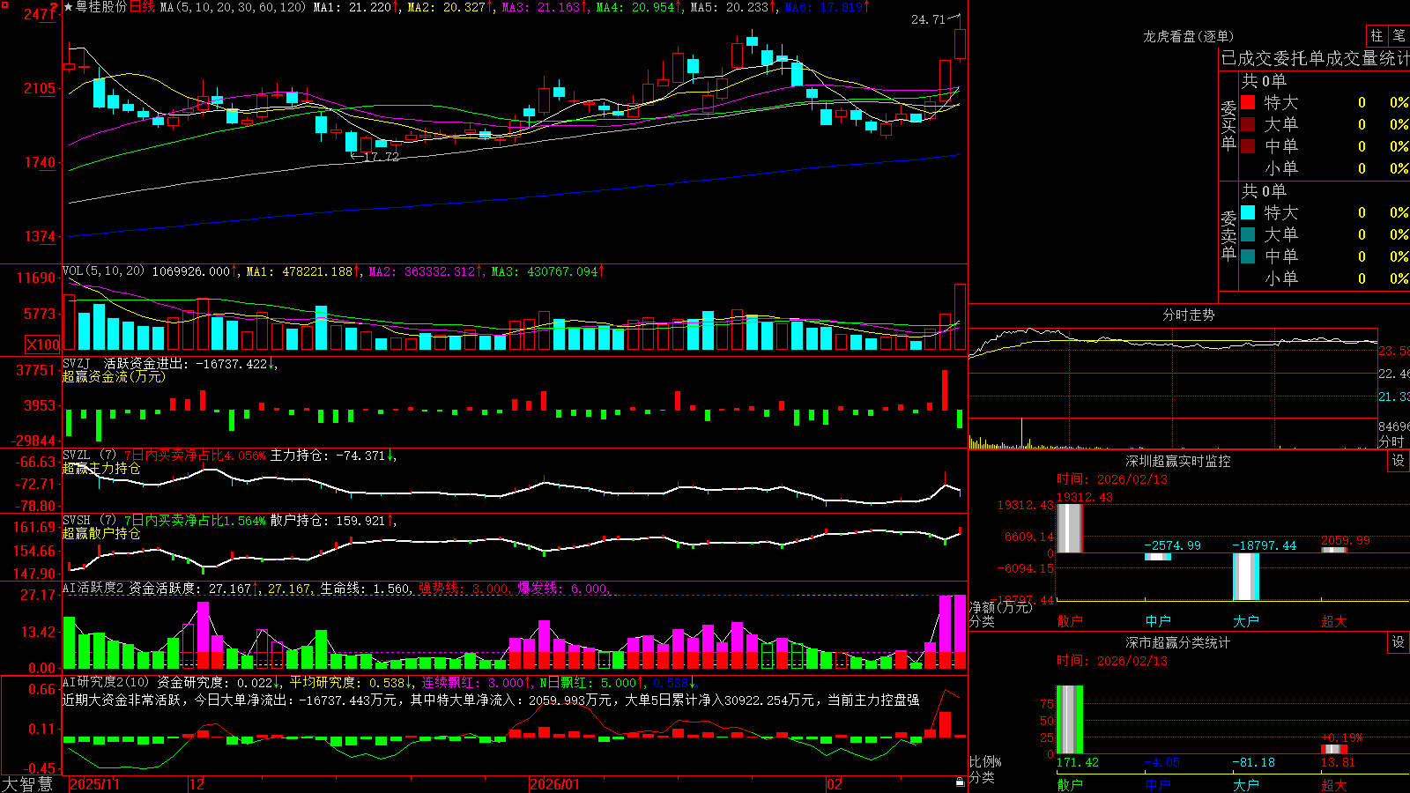This screenshot has height=793, width=1410.
Task: Click the 分时走势 panel title
Action: pos(1189,315)
